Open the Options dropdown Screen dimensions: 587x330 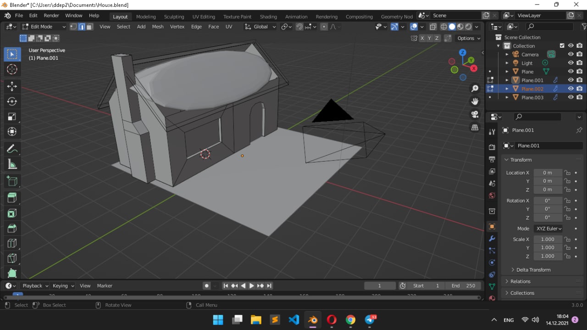pos(469,38)
